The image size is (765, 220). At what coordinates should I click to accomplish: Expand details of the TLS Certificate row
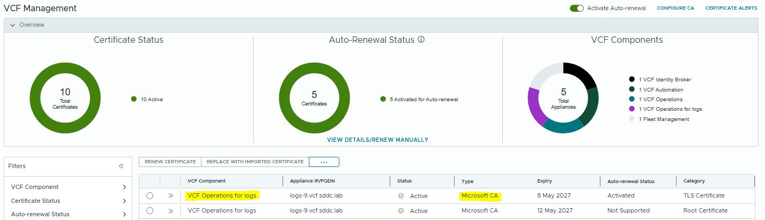pos(170,196)
